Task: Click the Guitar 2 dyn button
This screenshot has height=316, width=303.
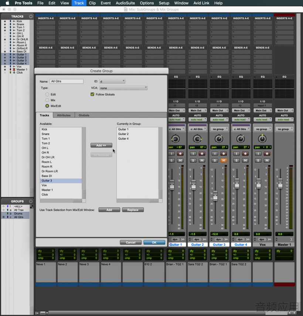Action: pyautogui.click(x=197, y=239)
